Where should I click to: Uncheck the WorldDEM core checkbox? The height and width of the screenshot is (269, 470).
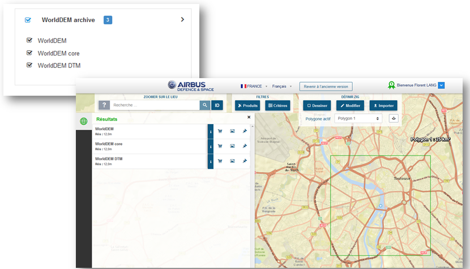29,53
